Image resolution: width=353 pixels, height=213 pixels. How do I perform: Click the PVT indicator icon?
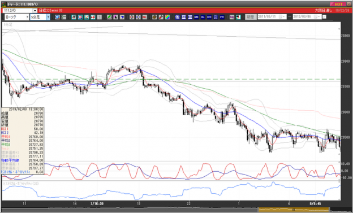pyautogui.click(x=222, y=17)
